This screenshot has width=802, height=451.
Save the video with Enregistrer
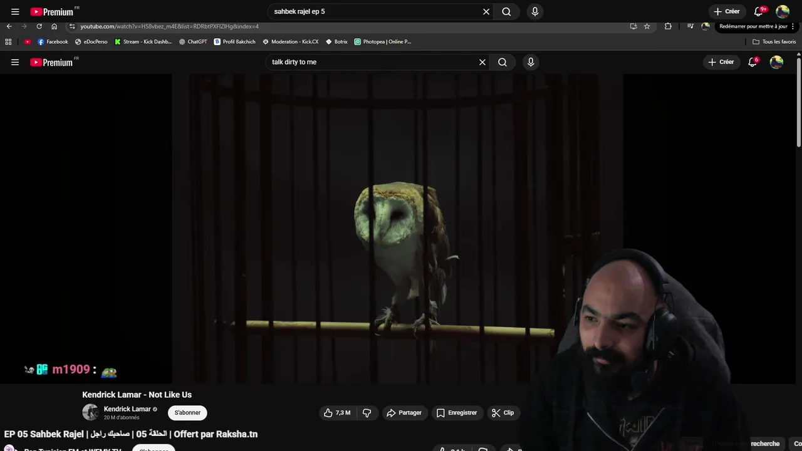[457, 413]
